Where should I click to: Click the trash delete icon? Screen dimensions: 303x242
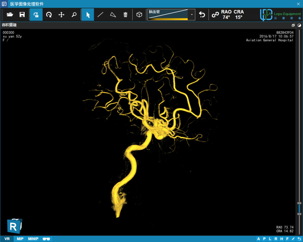tap(125, 14)
